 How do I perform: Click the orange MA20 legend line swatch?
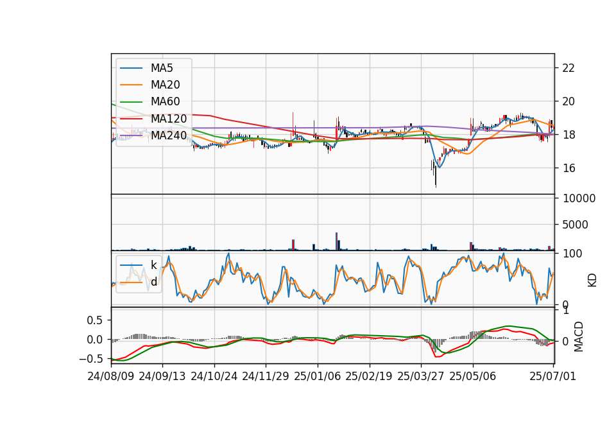[x=131, y=85]
